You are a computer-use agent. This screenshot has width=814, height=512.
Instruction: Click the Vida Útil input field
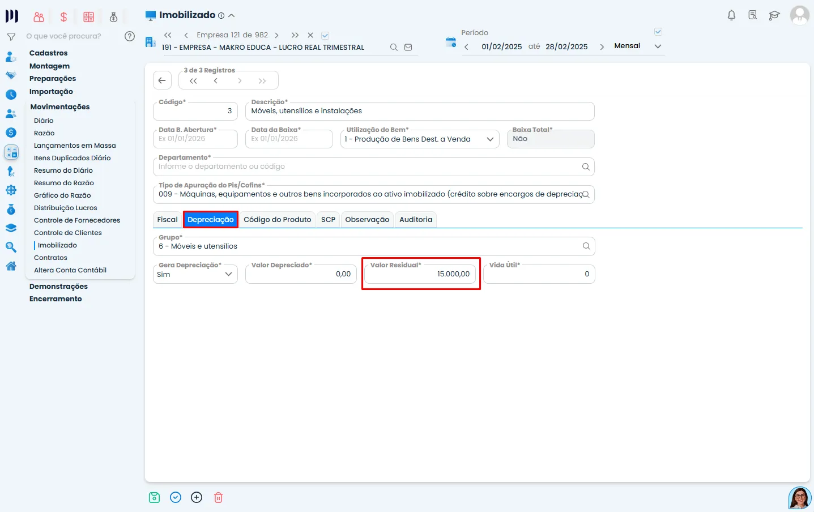(x=539, y=274)
